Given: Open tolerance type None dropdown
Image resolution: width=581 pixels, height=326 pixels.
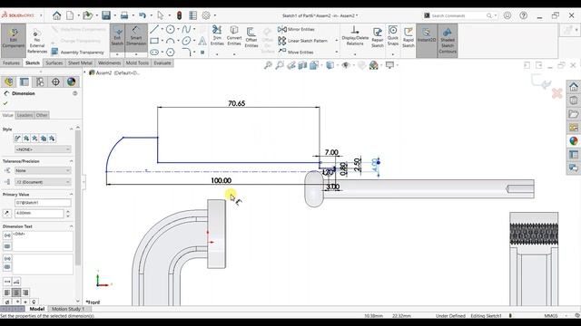Looking at the screenshot, I should pyautogui.click(x=43, y=170).
